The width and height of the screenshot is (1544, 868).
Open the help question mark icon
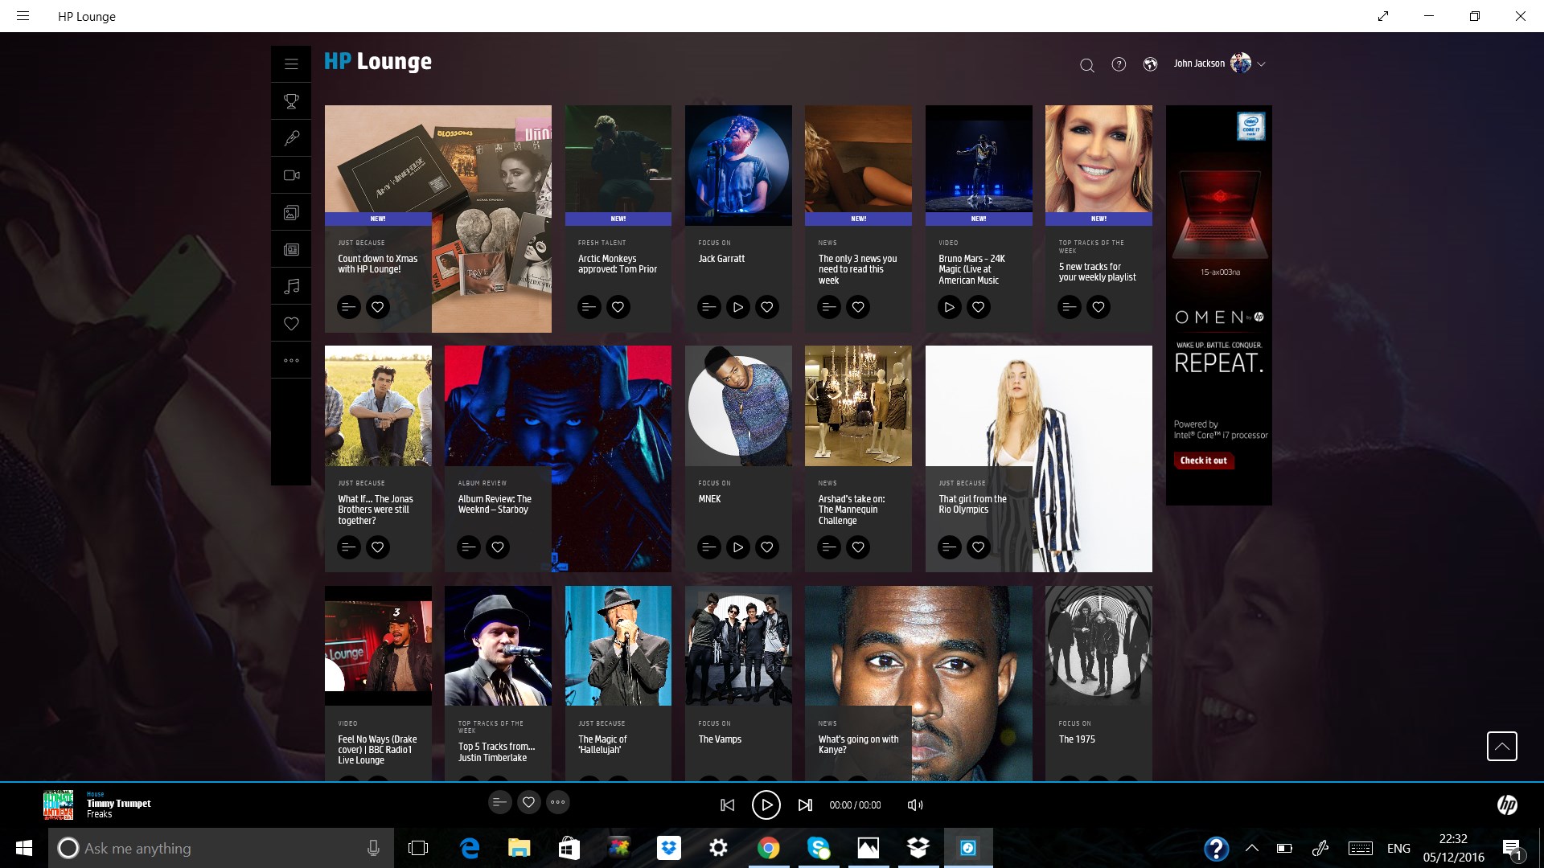[x=1119, y=64]
